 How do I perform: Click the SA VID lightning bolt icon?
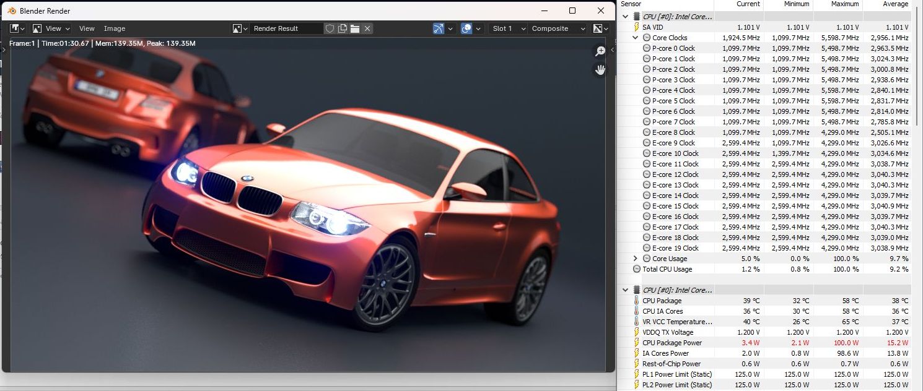coord(636,27)
